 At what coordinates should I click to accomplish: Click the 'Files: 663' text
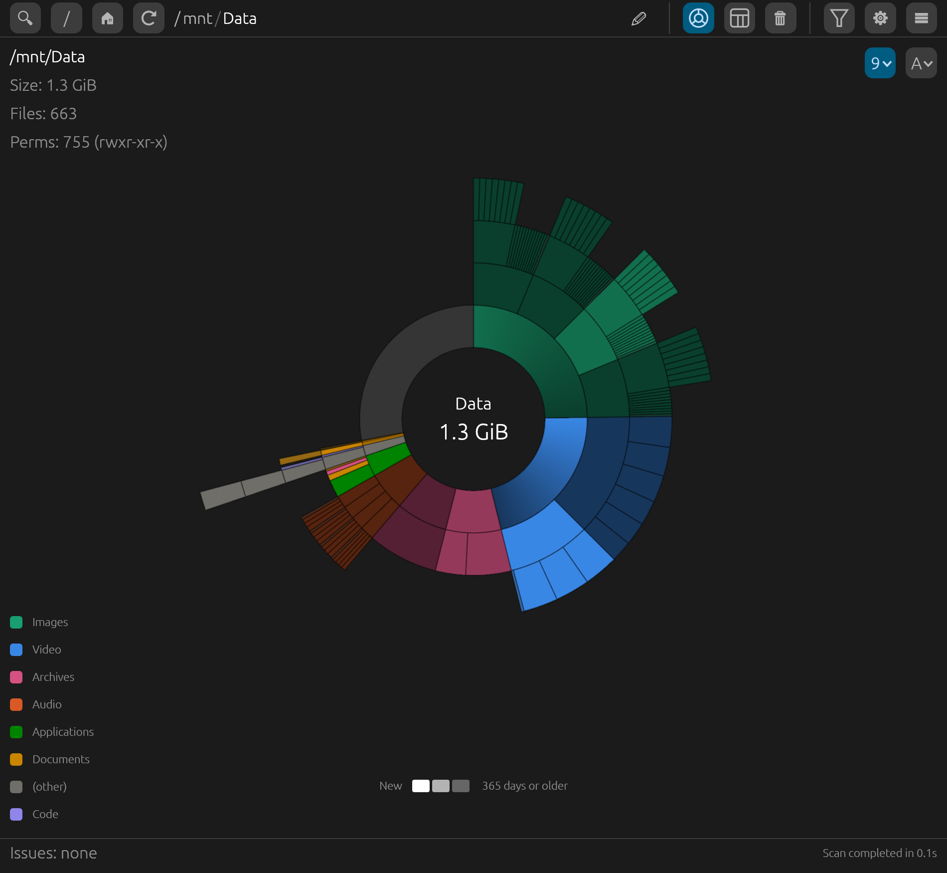43,114
